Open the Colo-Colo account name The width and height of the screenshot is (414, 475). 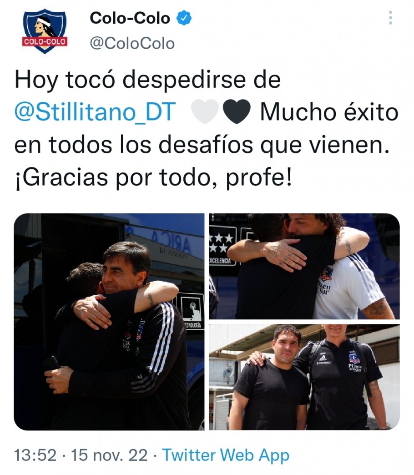(130, 18)
